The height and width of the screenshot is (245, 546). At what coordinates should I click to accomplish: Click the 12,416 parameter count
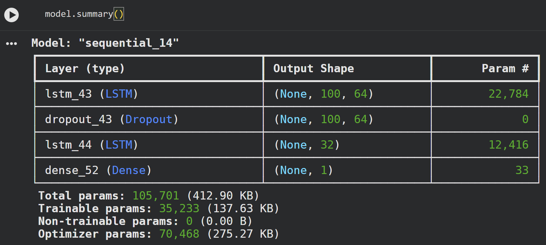(x=508, y=145)
